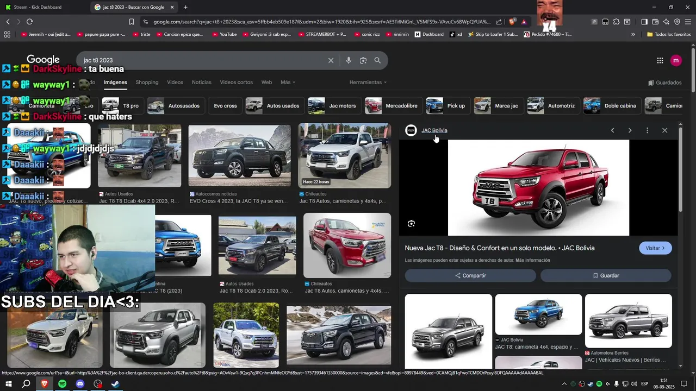Filter by Jac motors chip
This screenshot has width=696, height=391.
tap(334, 106)
